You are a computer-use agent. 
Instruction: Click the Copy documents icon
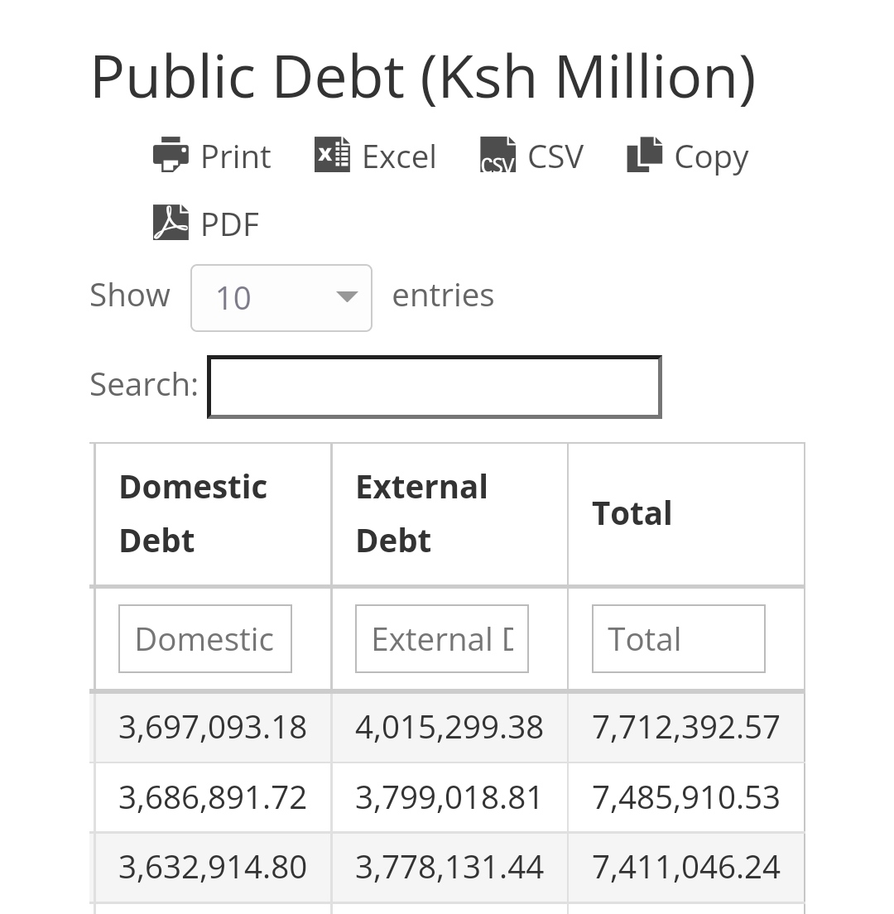tap(645, 155)
